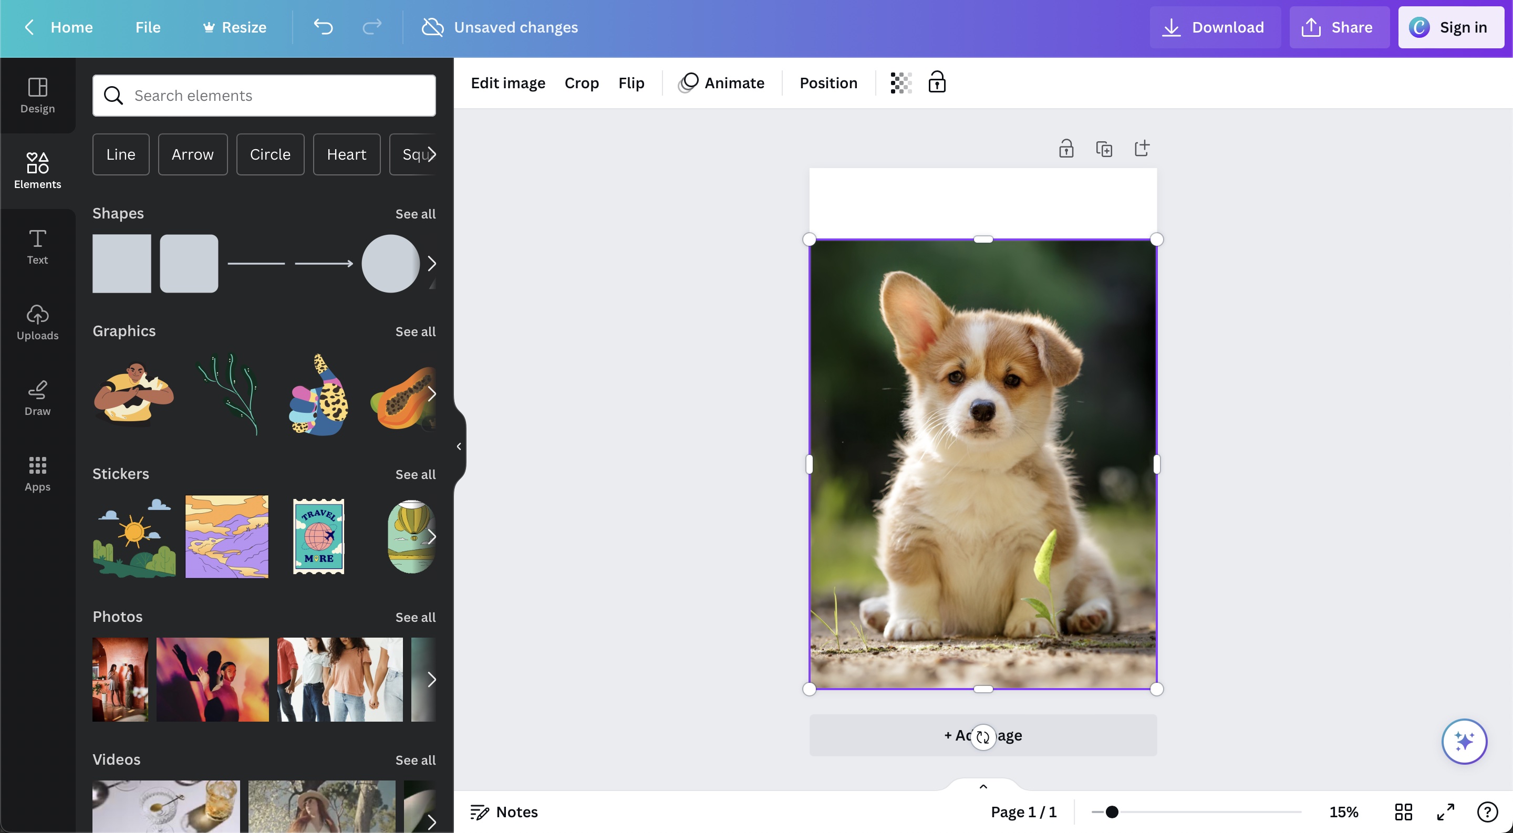Toggle fullscreen presentation mode icon
Image resolution: width=1513 pixels, height=833 pixels.
[1445, 812]
